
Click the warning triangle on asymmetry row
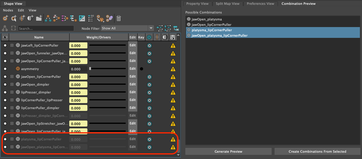coord(173,69)
